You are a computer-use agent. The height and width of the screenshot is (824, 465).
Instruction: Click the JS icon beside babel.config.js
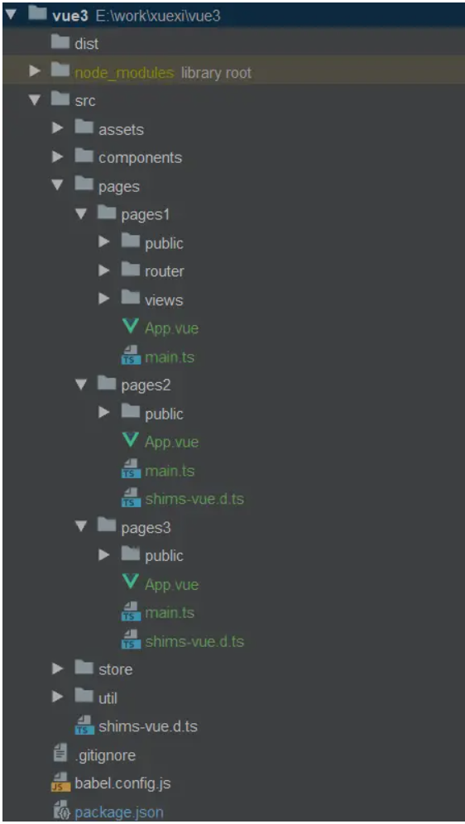[60, 783]
